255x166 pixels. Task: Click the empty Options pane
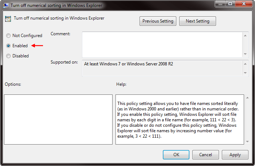(58, 120)
